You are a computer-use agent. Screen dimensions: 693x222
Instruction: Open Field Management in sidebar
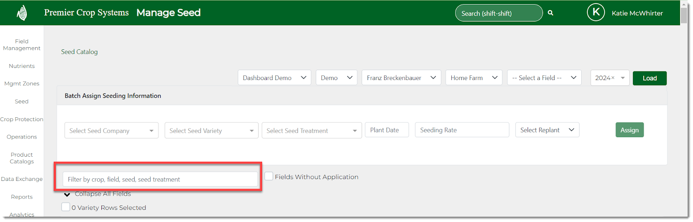point(22,45)
